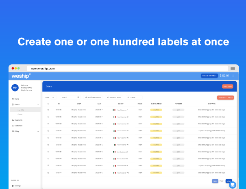Image resolution: width=246 pixels, height=189 pixels.
Task: Go to the next page with NEXT
Action: [x=229, y=181]
